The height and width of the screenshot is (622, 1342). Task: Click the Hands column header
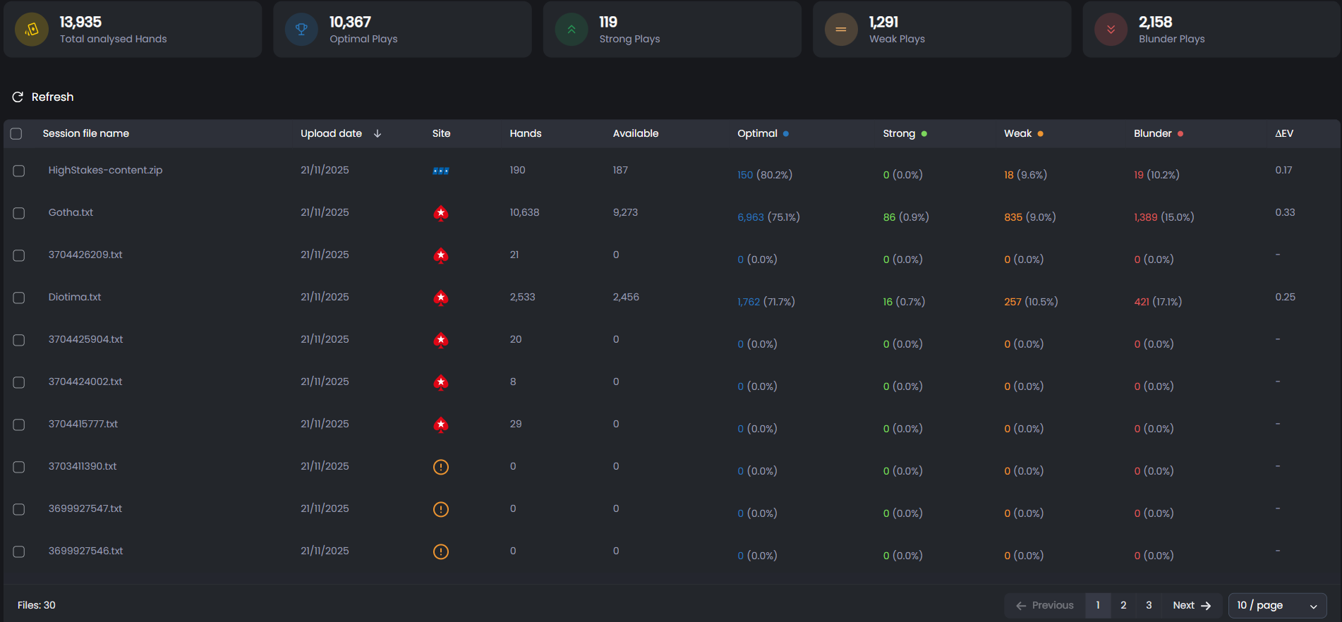point(526,133)
